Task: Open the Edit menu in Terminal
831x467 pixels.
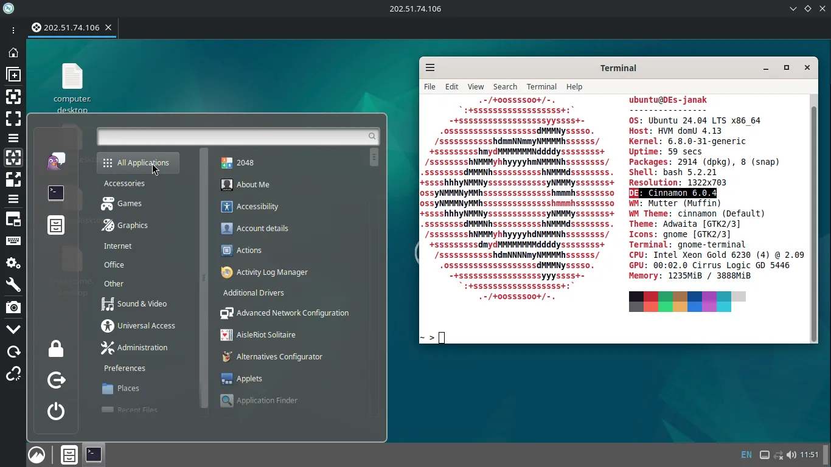Action: click(x=451, y=86)
